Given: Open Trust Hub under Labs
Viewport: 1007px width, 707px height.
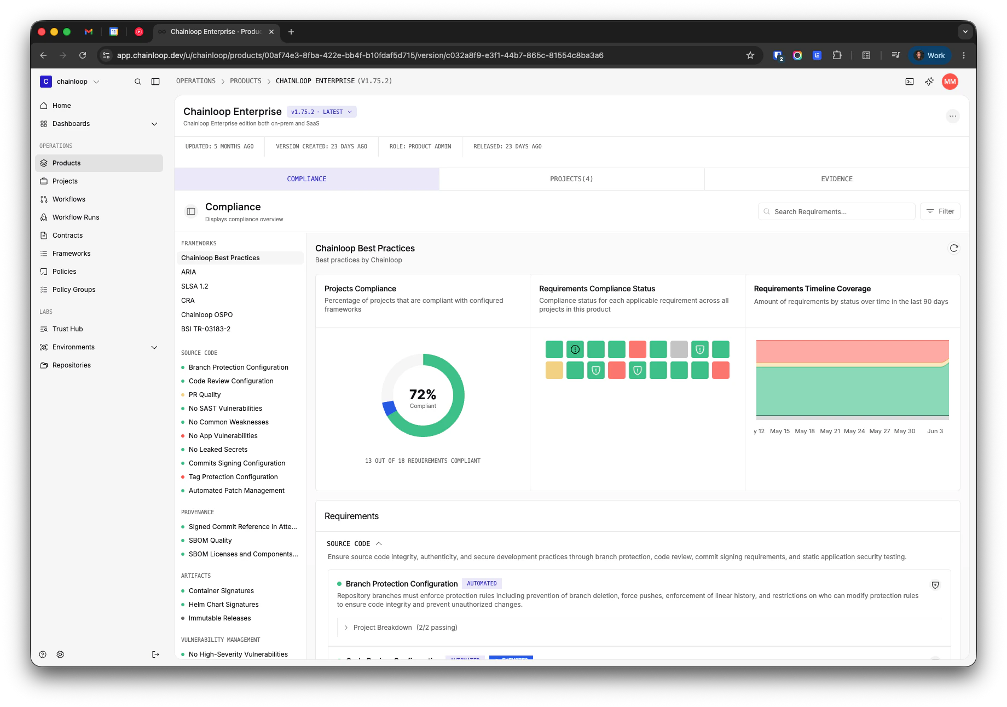Looking at the screenshot, I should (99, 329).
